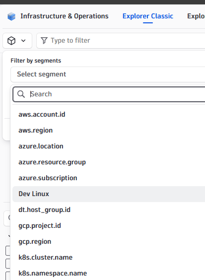Click the magnifier icon in the Search box
This screenshot has width=205, height=280.
click(x=21, y=94)
